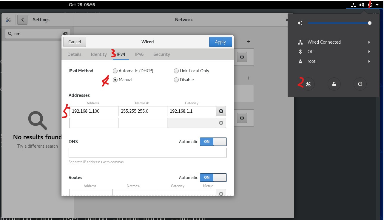Click the power off icon in system menu
The height and width of the screenshot is (220, 384).
pyautogui.click(x=360, y=84)
